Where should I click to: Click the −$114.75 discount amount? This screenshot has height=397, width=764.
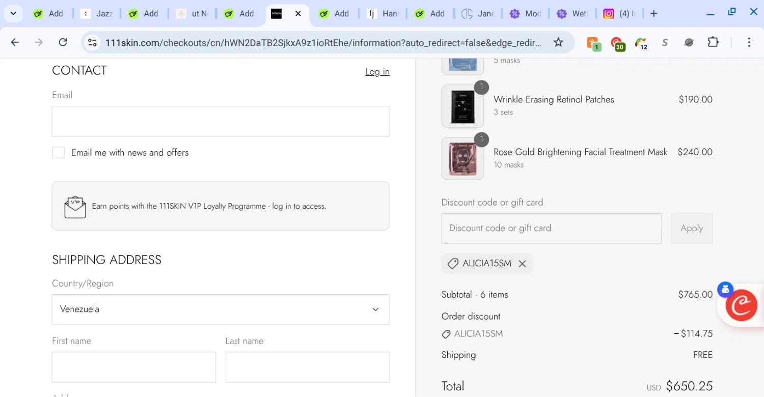tap(693, 334)
